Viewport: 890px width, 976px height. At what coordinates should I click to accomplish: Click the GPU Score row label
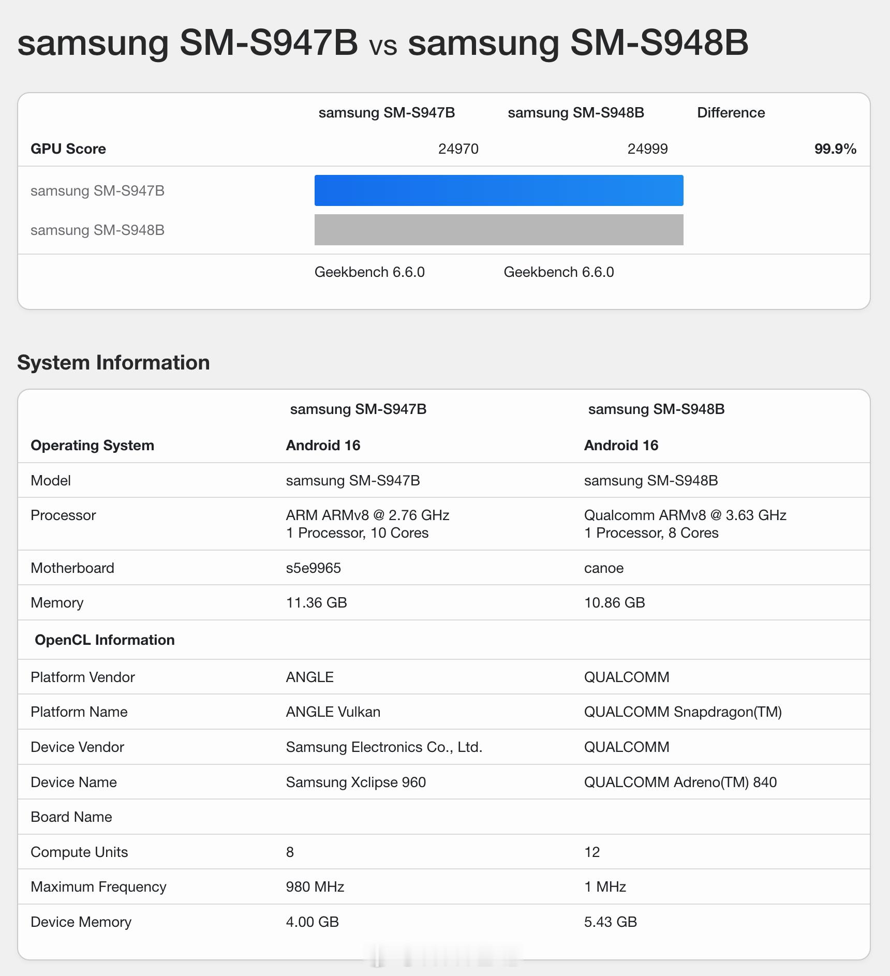pyautogui.click(x=68, y=149)
